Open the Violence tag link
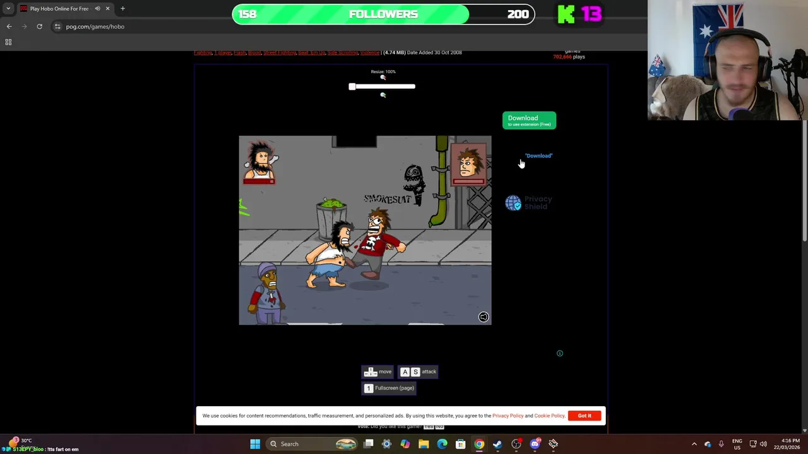This screenshot has height=454, width=808. (x=370, y=53)
